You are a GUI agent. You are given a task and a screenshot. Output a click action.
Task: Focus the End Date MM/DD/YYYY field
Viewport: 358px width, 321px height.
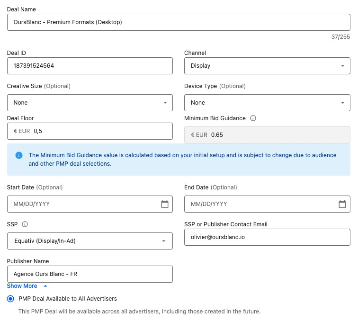260,204
